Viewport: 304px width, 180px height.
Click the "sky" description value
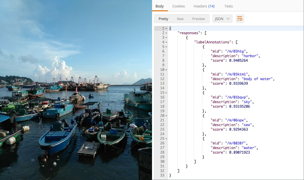click(x=247, y=102)
